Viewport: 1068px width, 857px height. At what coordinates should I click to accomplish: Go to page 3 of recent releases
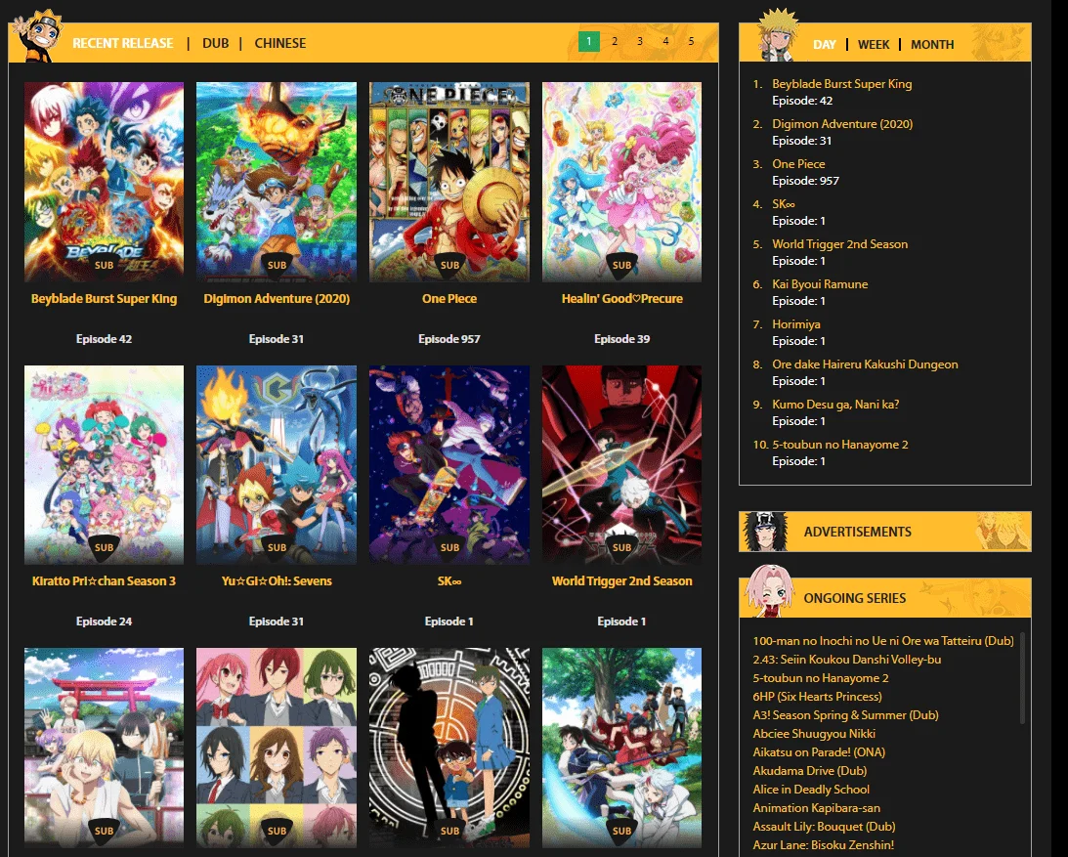point(640,42)
